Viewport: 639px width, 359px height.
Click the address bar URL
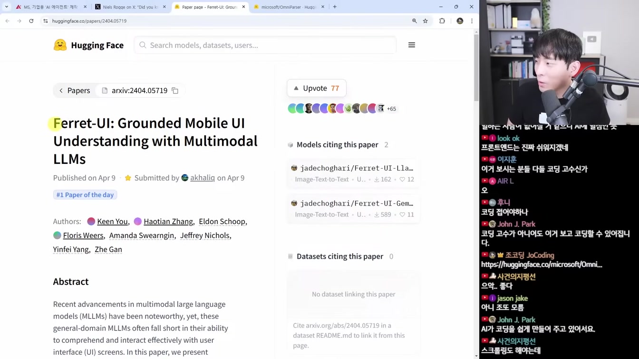(x=89, y=21)
